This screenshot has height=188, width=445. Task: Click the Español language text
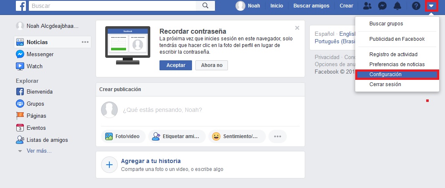pos(324,34)
